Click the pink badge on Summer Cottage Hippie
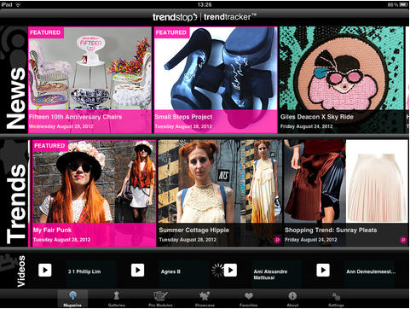 click(277, 240)
